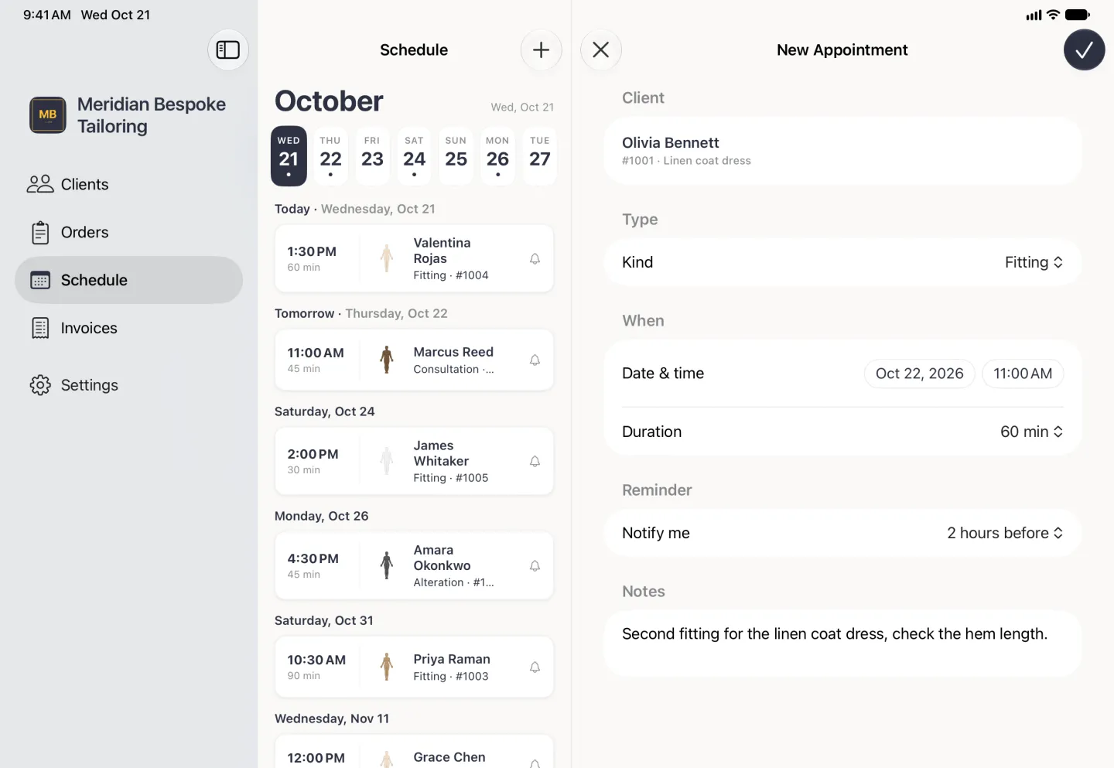Image resolution: width=1114 pixels, height=768 pixels.
Task: Open Settings from the sidebar
Action: coord(128,385)
